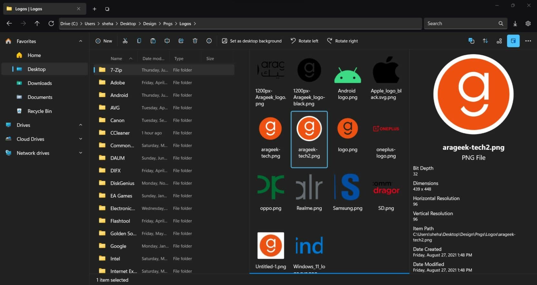Screen dimensions: 537x285
Task: Select the EA Games folder row
Action: click(x=164, y=195)
